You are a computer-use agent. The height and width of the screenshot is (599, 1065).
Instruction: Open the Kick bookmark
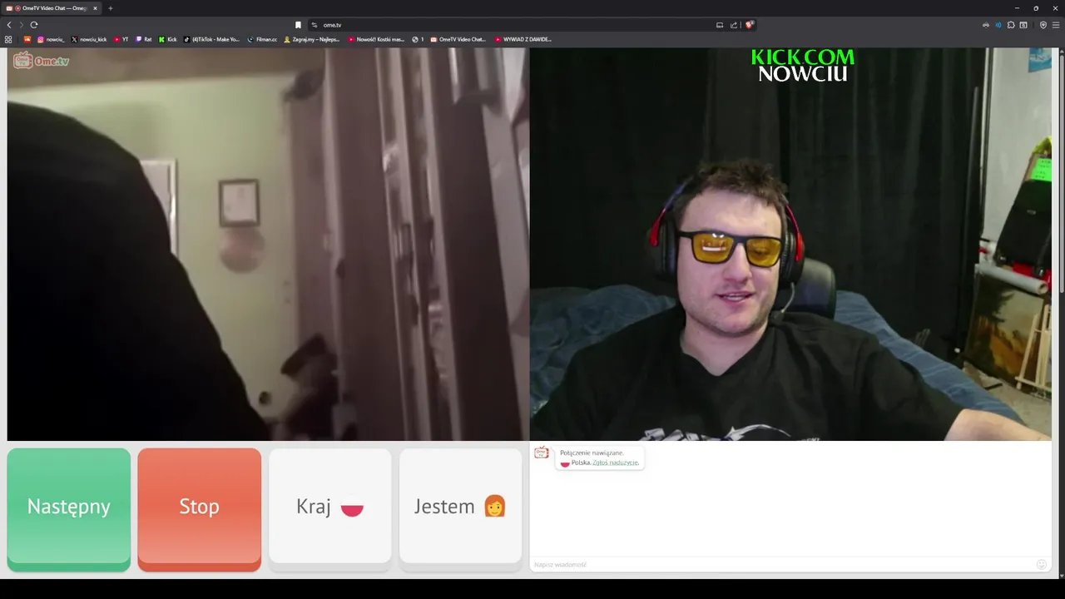(168, 39)
